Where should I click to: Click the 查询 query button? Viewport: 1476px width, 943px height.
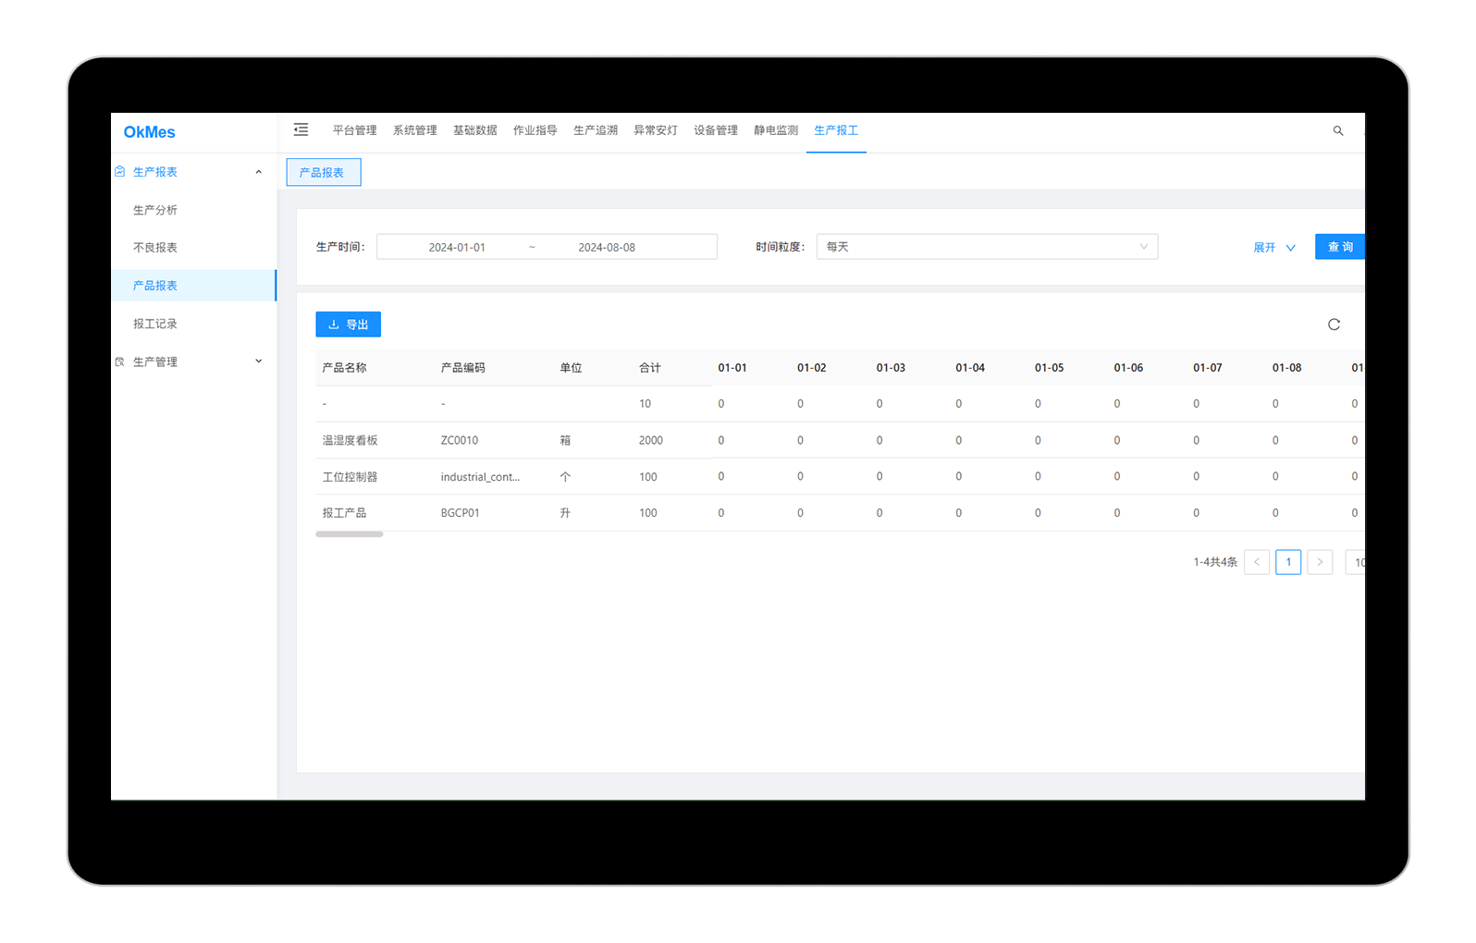(1339, 247)
